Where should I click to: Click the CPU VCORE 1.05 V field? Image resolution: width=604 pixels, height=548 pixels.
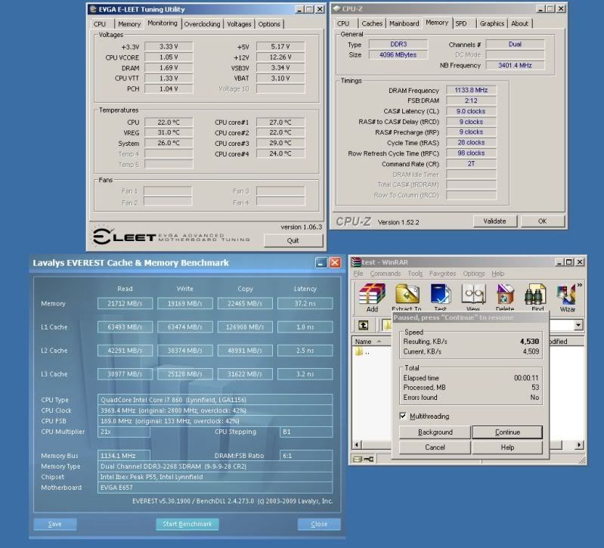pos(169,57)
